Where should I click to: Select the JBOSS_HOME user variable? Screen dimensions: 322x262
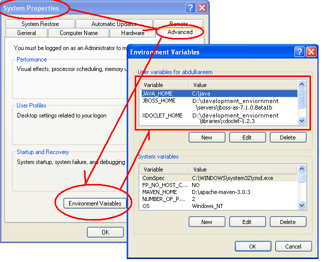click(159, 100)
